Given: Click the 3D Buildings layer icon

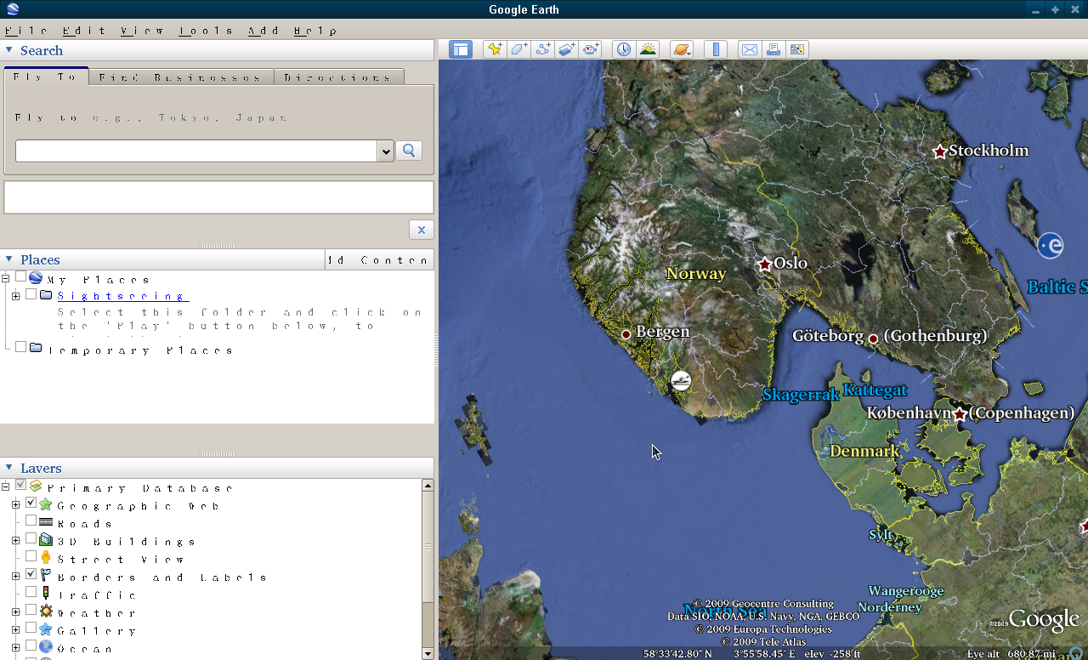Looking at the screenshot, I should [46, 541].
